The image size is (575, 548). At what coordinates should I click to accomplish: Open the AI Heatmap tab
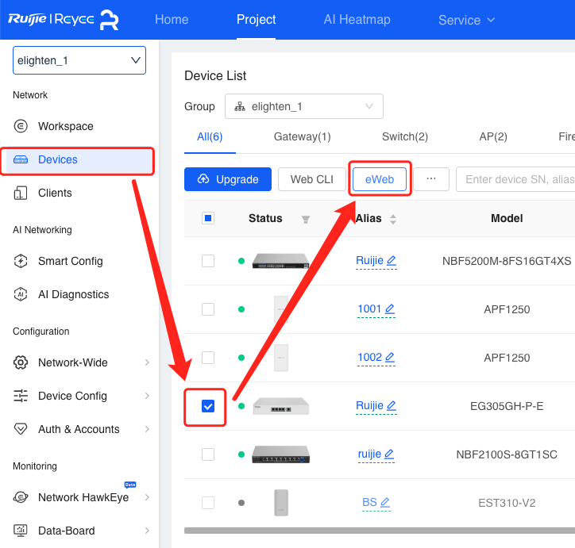pos(357,19)
